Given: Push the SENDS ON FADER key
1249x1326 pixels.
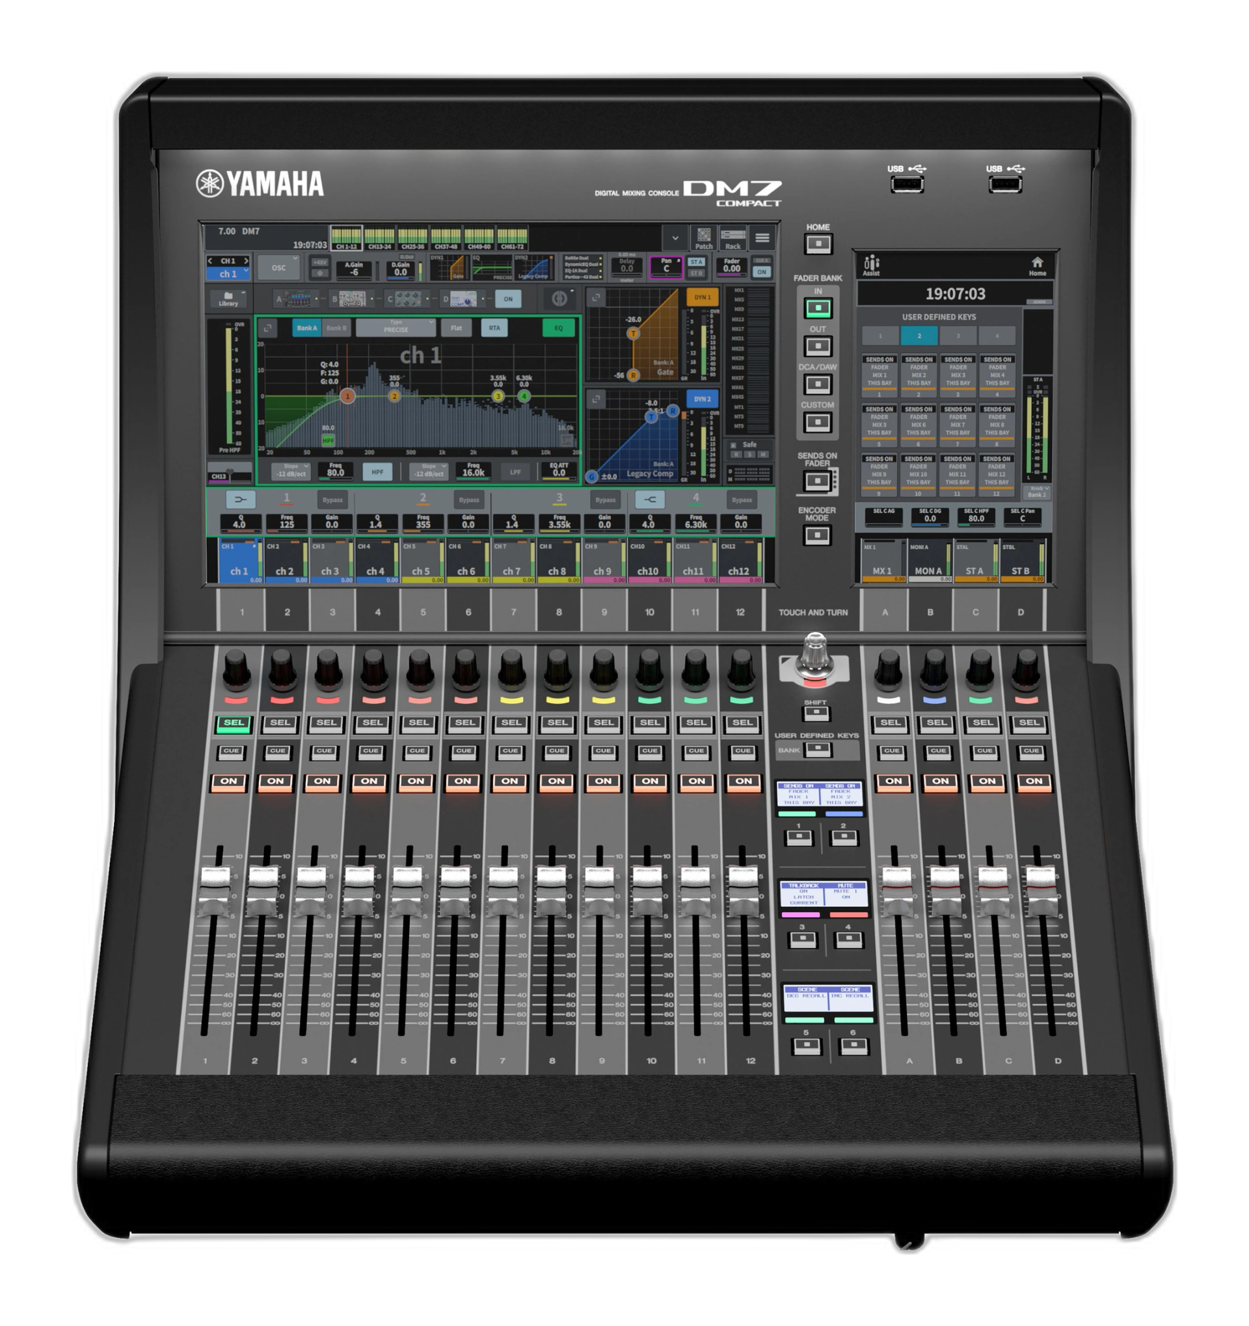Looking at the screenshot, I should pyautogui.click(x=816, y=481).
